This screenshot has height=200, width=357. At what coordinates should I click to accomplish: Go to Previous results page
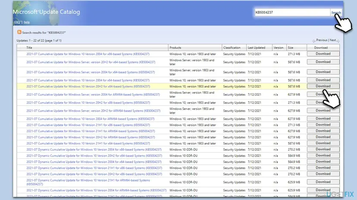pos(322,40)
